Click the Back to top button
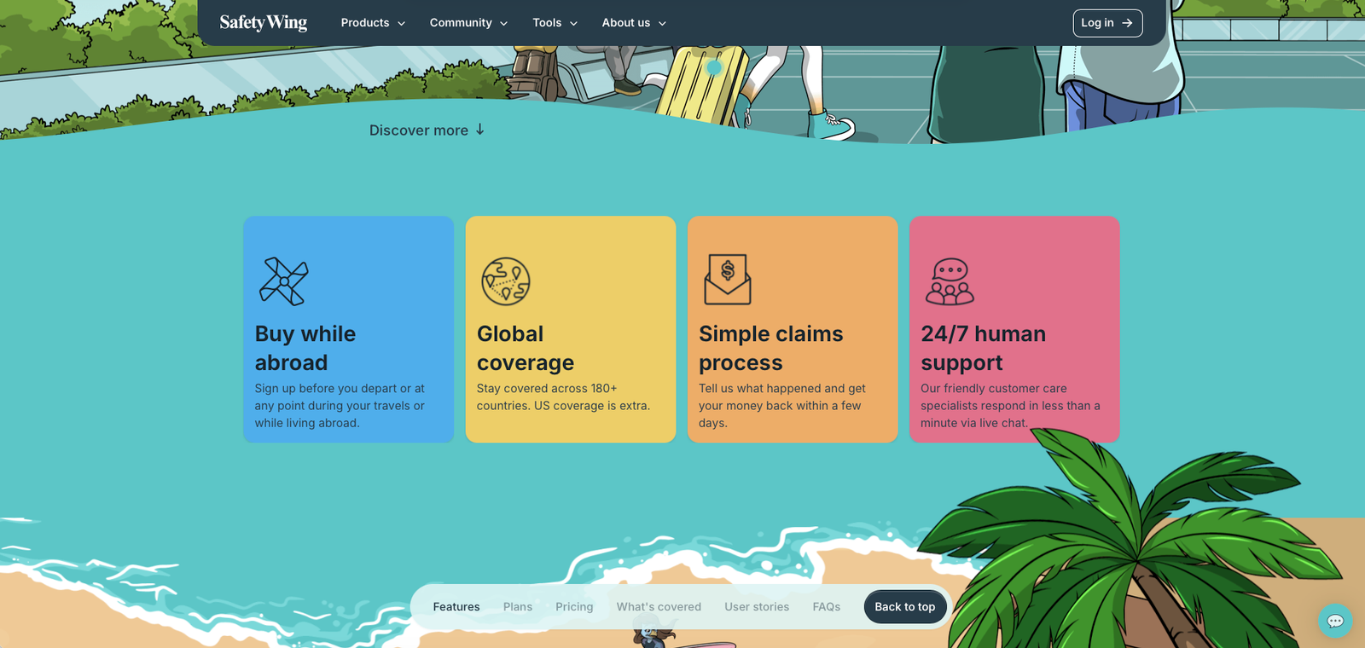 coord(905,607)
